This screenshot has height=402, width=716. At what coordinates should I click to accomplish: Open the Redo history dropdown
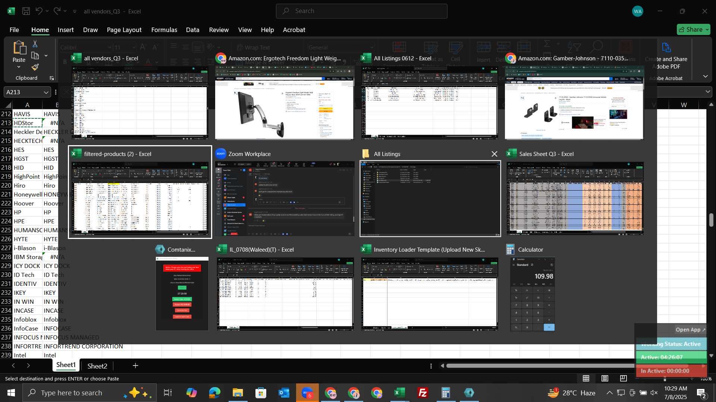65,11
